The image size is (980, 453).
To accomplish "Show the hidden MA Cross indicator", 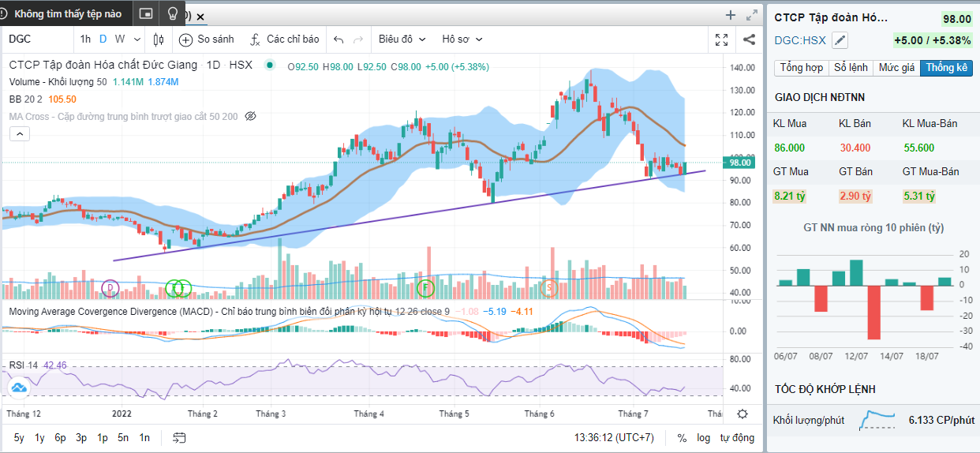I will tap(251, 116).
